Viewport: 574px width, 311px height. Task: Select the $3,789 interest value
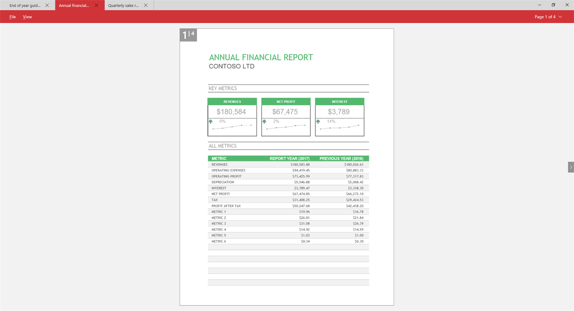[338, 112]
